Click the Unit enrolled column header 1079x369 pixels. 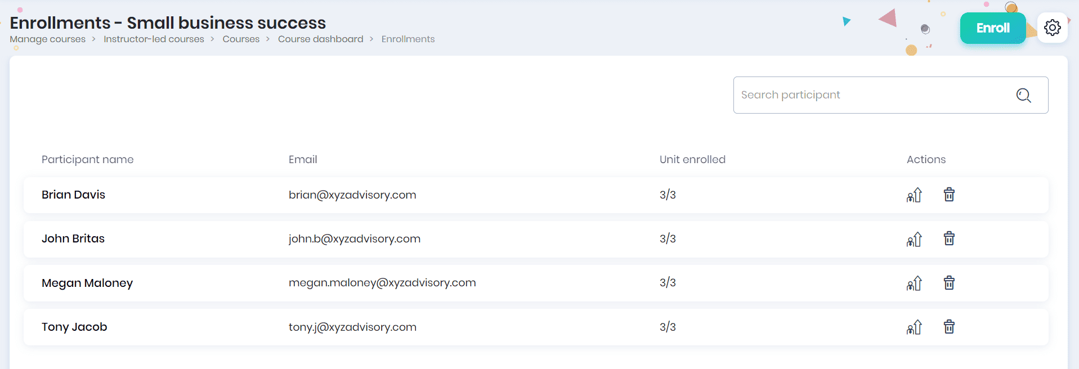click(x=692, y=159)
